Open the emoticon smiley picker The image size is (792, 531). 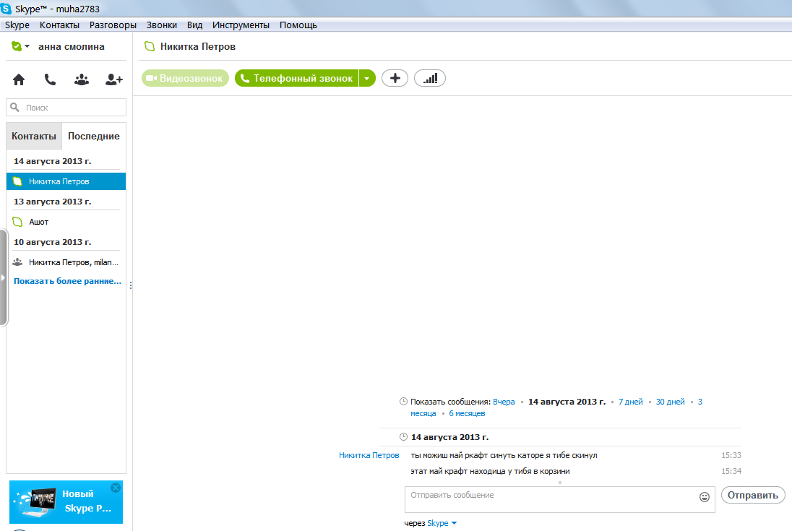[x=705, y=497]
